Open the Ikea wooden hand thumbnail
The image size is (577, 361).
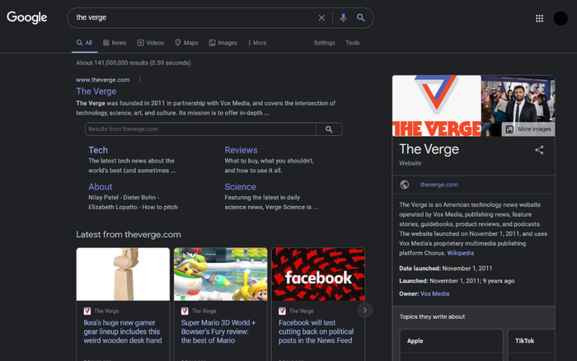tap(123, 274)
